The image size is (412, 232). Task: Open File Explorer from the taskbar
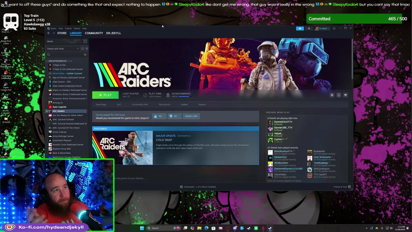tap(199, 228)
